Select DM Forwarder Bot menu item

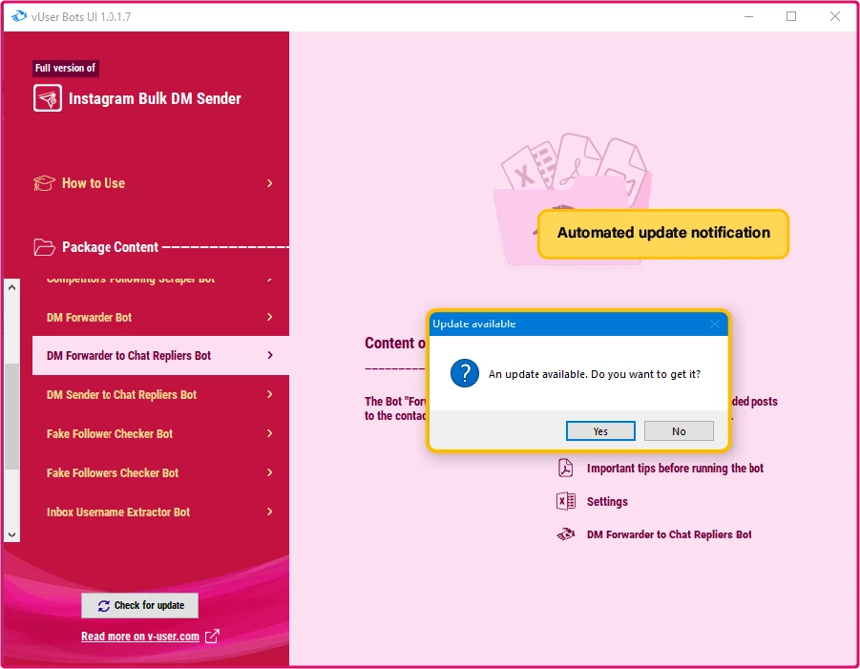coord(160,317)
